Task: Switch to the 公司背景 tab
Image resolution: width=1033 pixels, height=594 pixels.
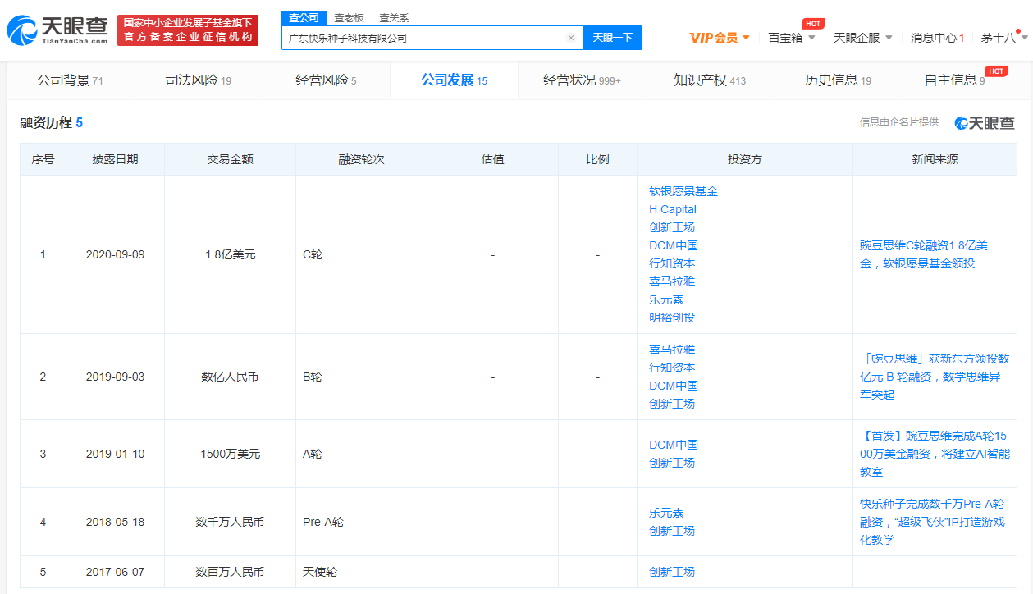Action: pyautogui.click(x=70, y=80)
